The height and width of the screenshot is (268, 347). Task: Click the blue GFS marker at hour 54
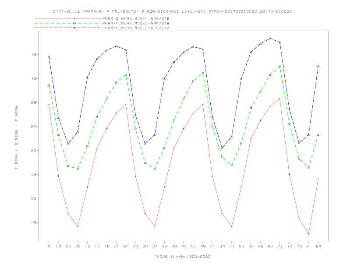(222, 148)
